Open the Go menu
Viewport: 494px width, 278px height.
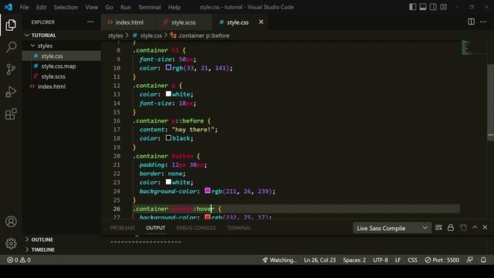pyautogui.click(x=109, y=7)
